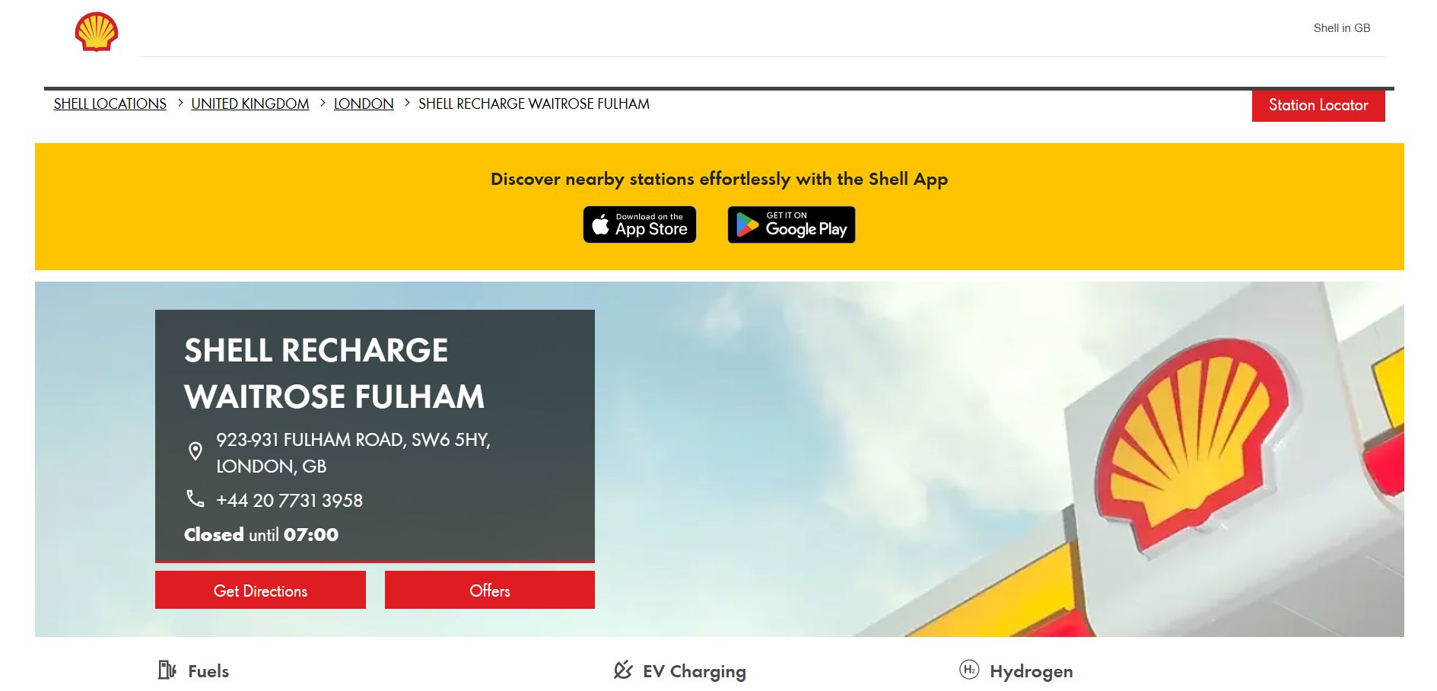Viewport: 1437px width, 691px height.
Task: Click the phone icon next to the number
Action: 196,499
